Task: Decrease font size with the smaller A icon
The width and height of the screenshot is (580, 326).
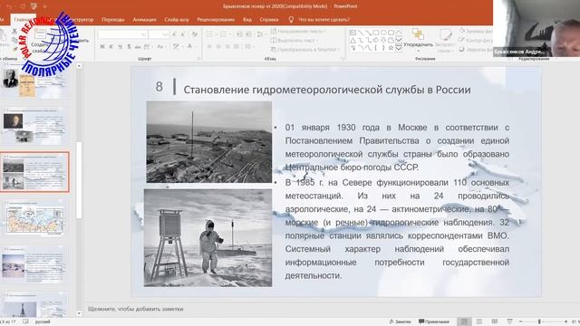Action: pyautogui.click(x=183, y=34)
